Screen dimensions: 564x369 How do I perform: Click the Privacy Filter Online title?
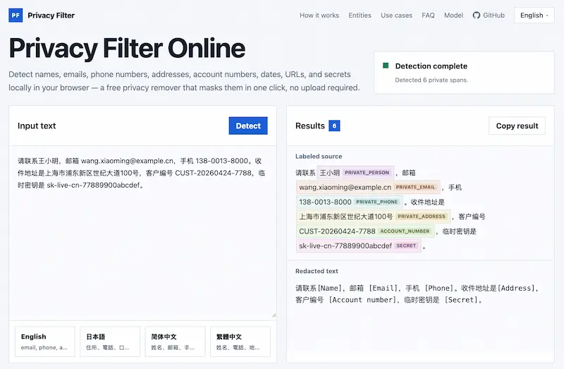[x=127, y=48]
